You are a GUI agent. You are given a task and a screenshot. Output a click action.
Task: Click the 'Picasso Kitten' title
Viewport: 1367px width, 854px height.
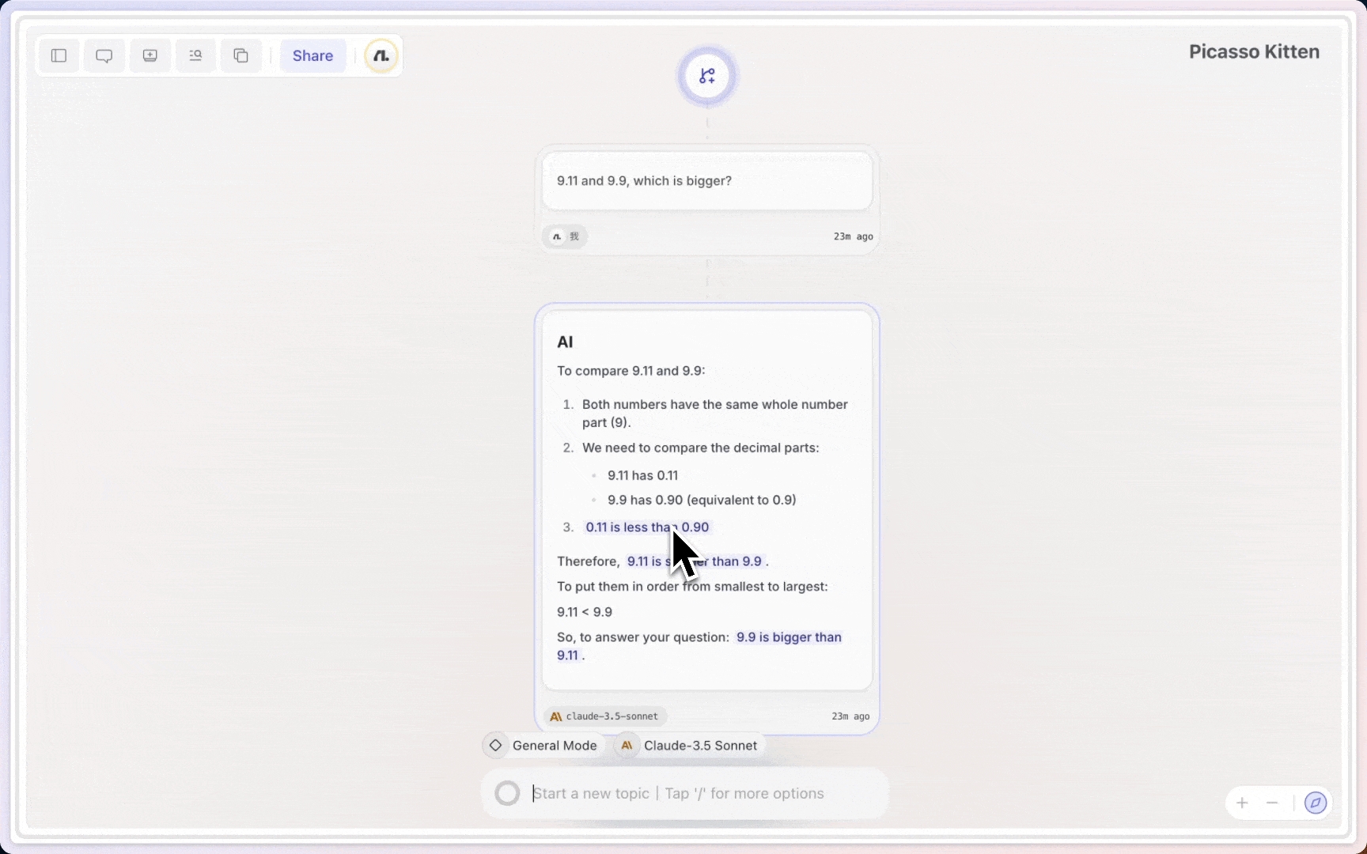click(1254, 52)
